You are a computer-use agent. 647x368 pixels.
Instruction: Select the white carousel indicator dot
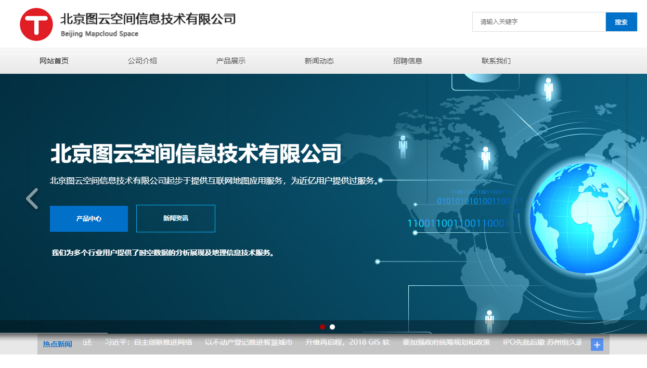(x=332, y=327)
